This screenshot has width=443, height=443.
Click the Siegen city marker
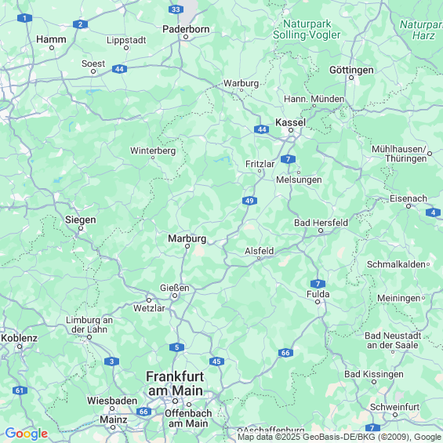coord(81,228)
